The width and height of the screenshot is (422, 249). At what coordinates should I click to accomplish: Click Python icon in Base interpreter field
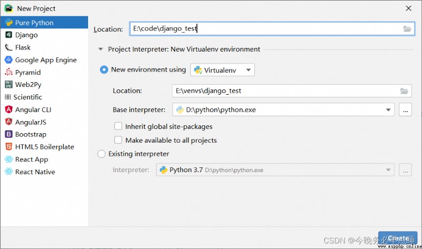pyautogui.click(x=180, y=109)
